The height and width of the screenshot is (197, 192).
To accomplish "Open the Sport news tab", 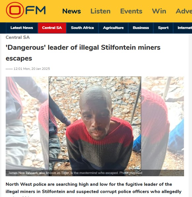I will pos(163,28).
